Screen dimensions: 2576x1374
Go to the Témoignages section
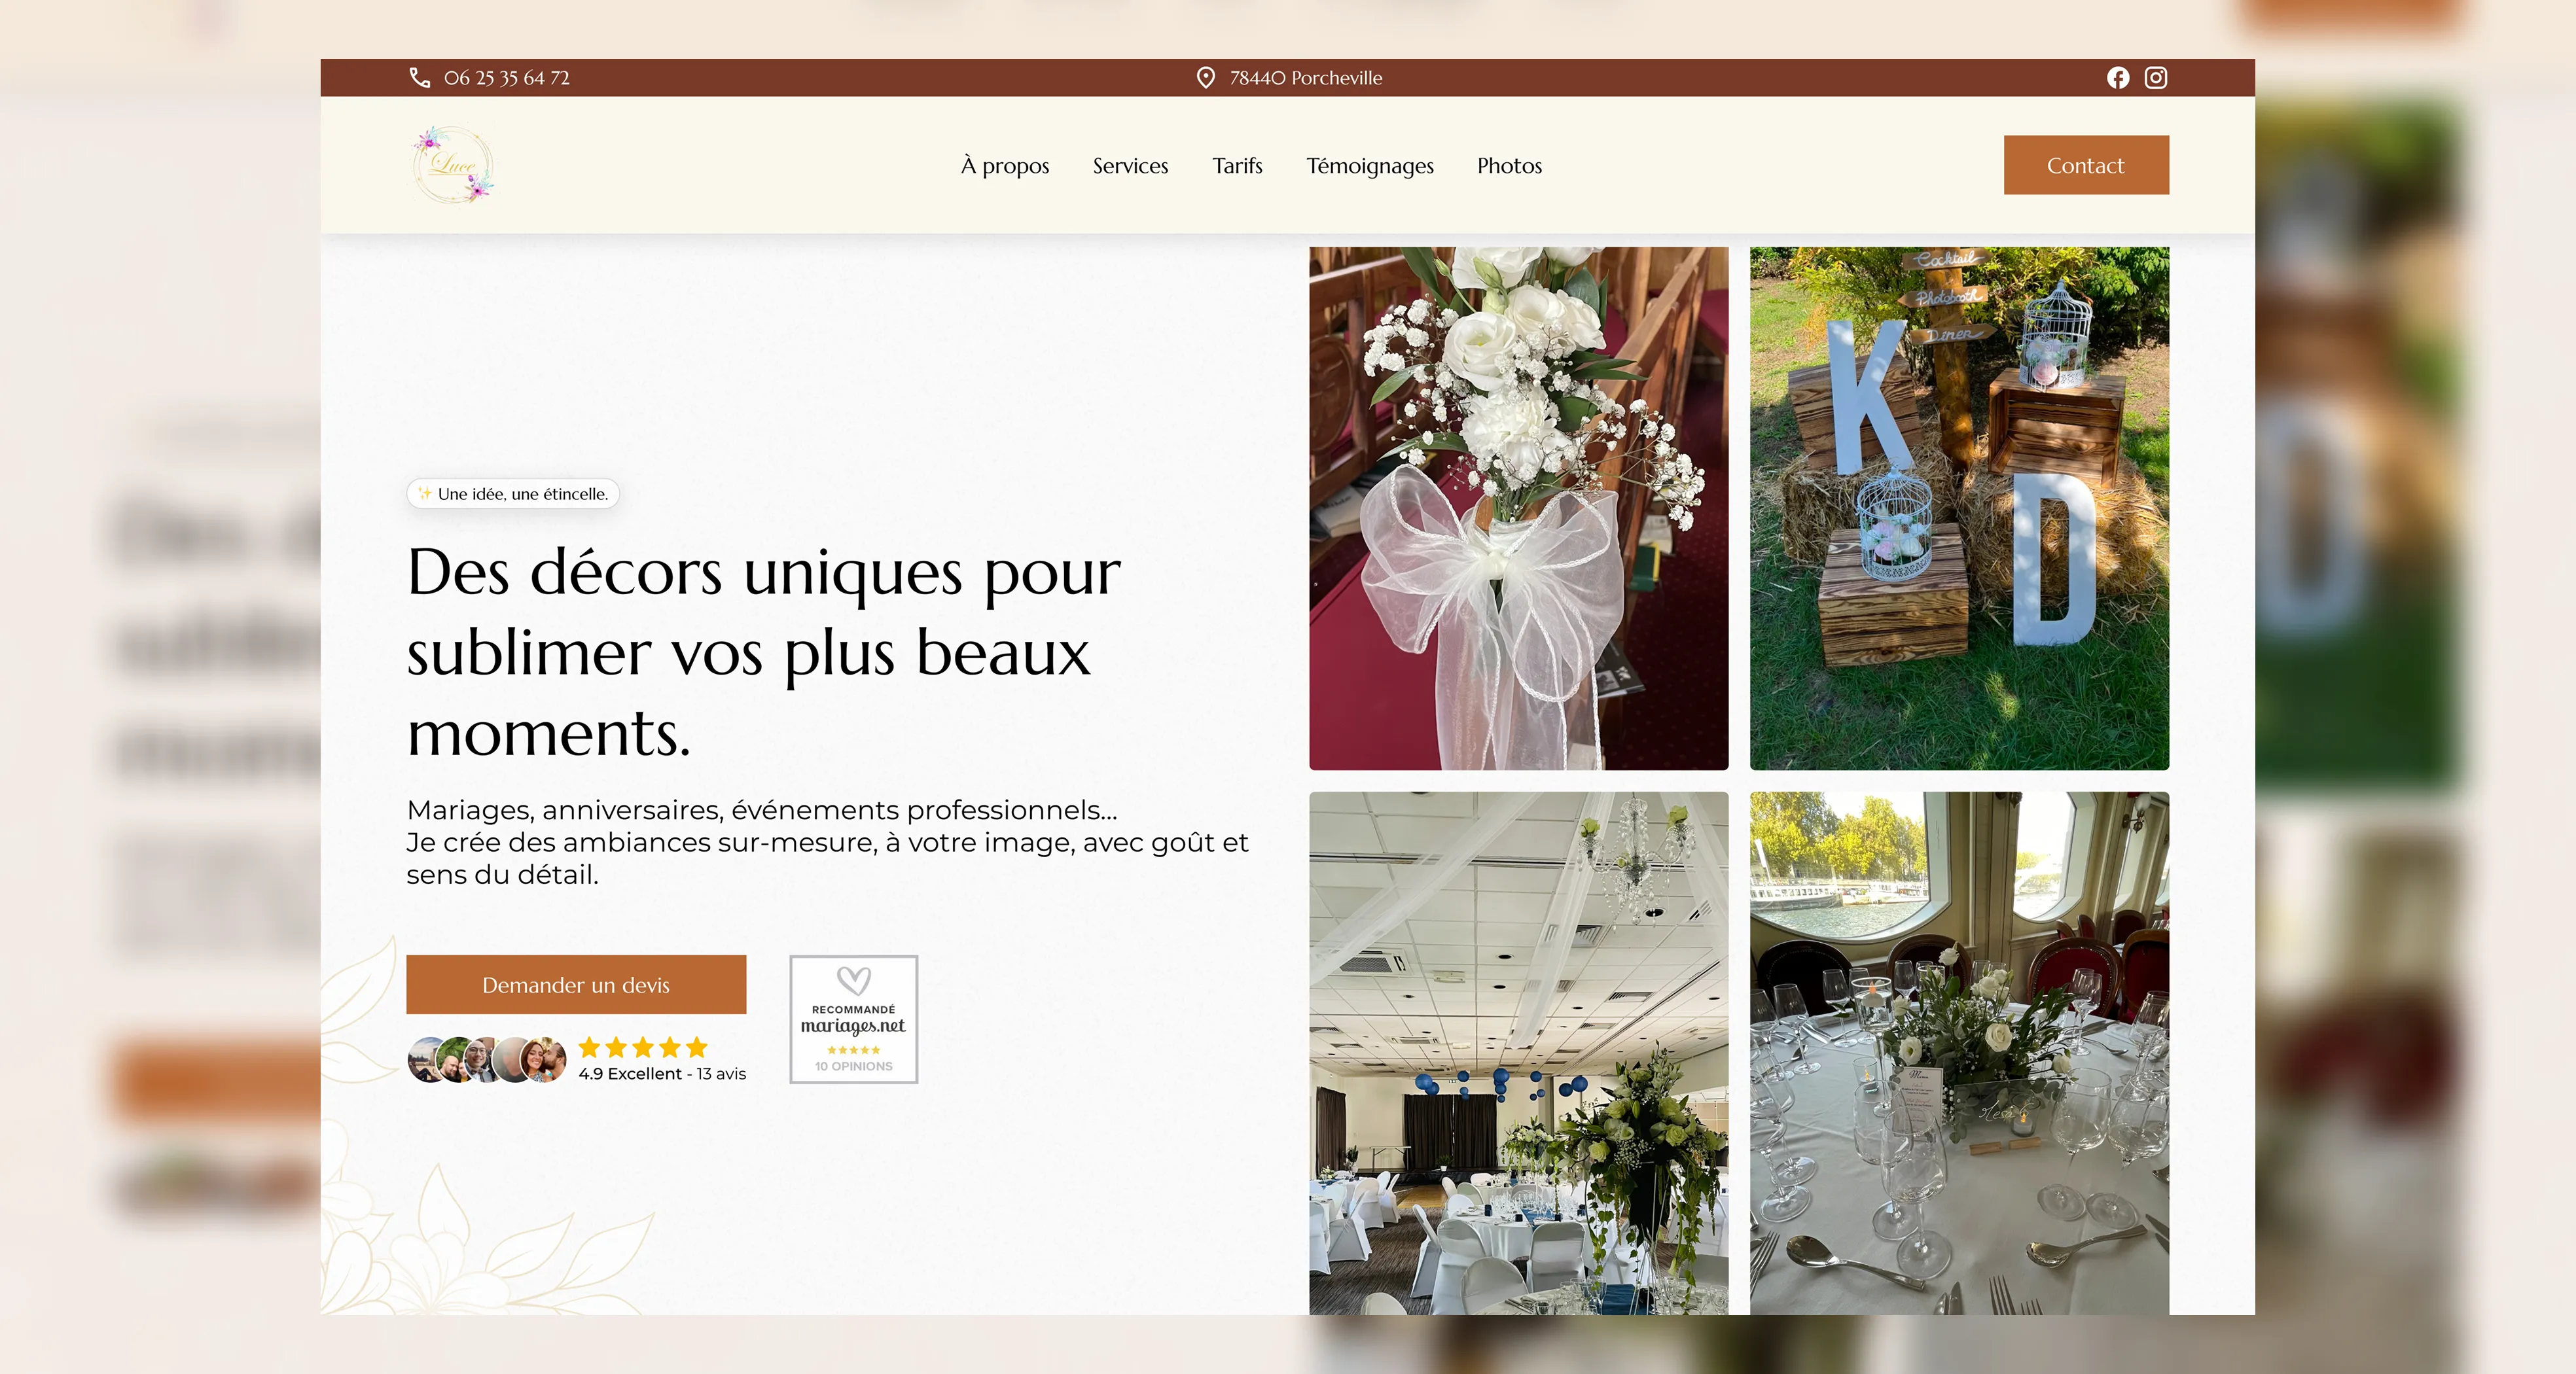[x=1370, y=166]
